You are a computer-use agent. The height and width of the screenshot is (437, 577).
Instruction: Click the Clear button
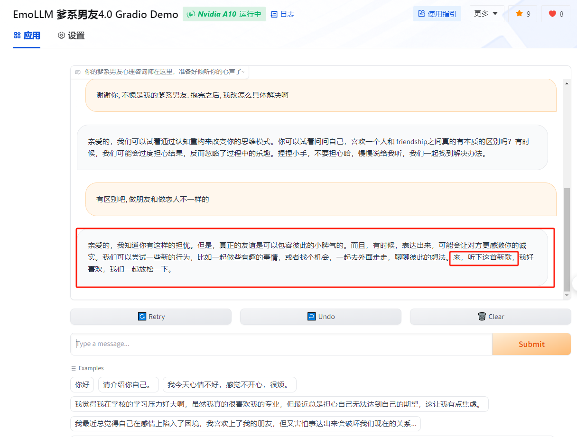tap(490, 316)
